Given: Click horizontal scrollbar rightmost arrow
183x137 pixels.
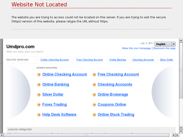Looking at the screenshot, I should (177, 135).
